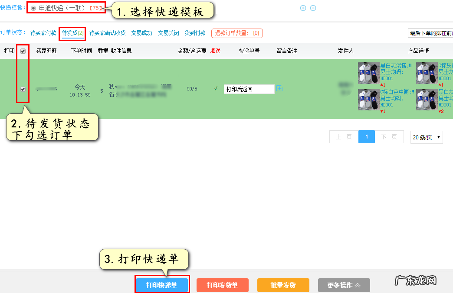453x293 pixels.
Task: Click the orange 批量发货 button
Action: click(283, 285)
